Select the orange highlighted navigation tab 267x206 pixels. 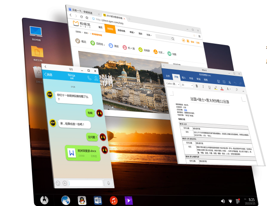[110, 29]
